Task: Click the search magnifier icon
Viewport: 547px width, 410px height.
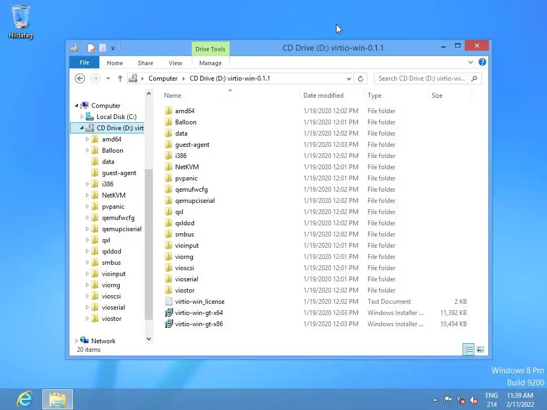Action: [x=474, y=78]
